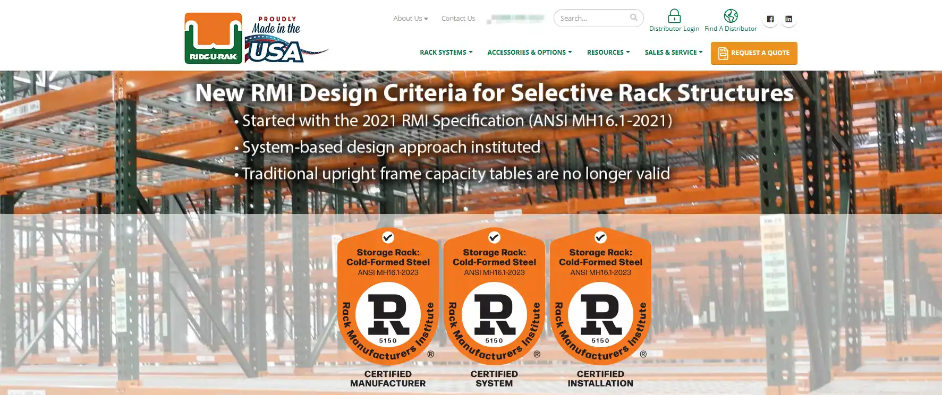Go to the Contact Us page

tap(458, 18)
